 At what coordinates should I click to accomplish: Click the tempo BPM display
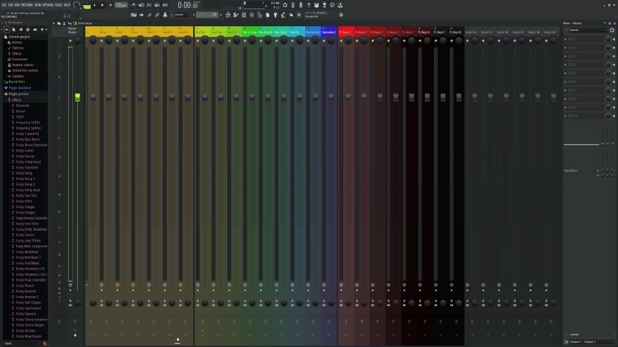121,5
